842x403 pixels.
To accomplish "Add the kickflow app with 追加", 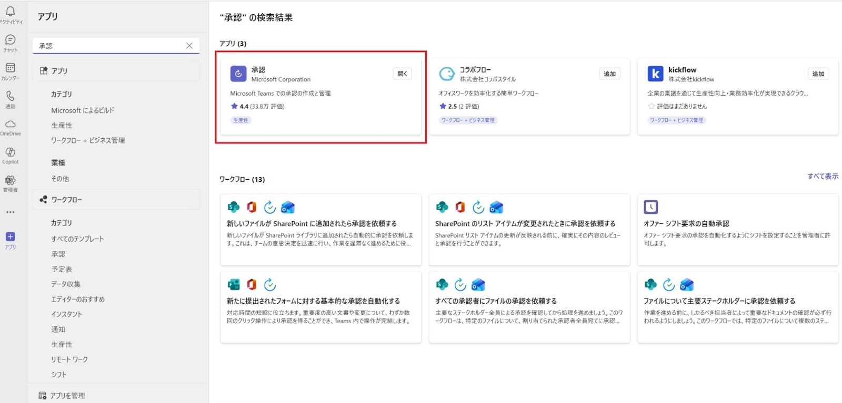I will pos(818,74).
